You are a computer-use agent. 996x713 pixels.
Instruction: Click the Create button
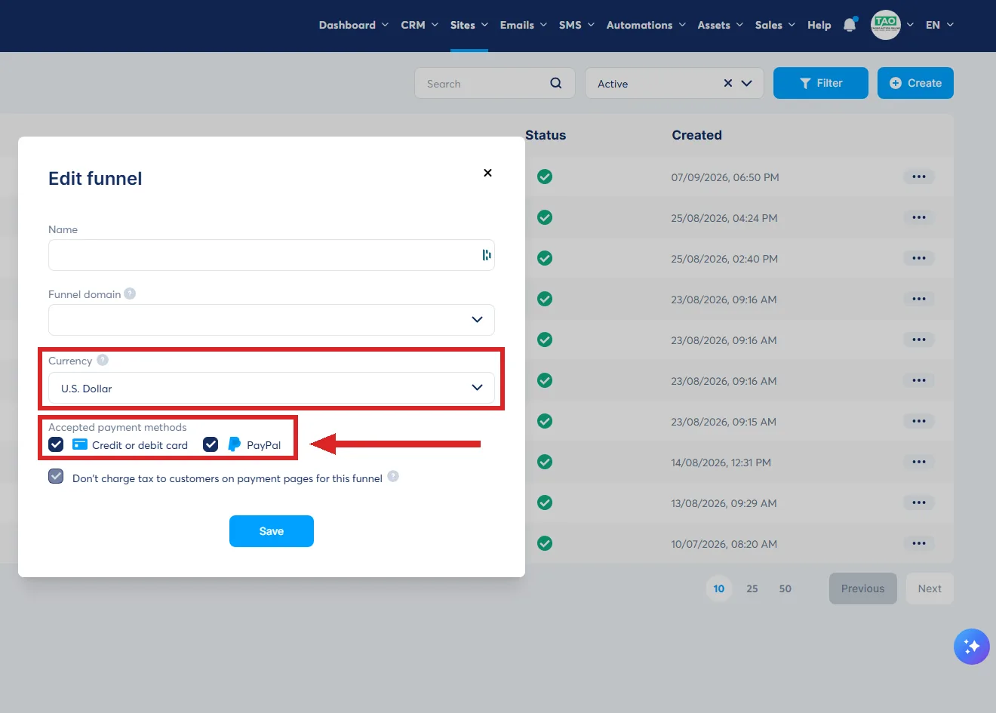pyautogui.click(x=915, y=83)
